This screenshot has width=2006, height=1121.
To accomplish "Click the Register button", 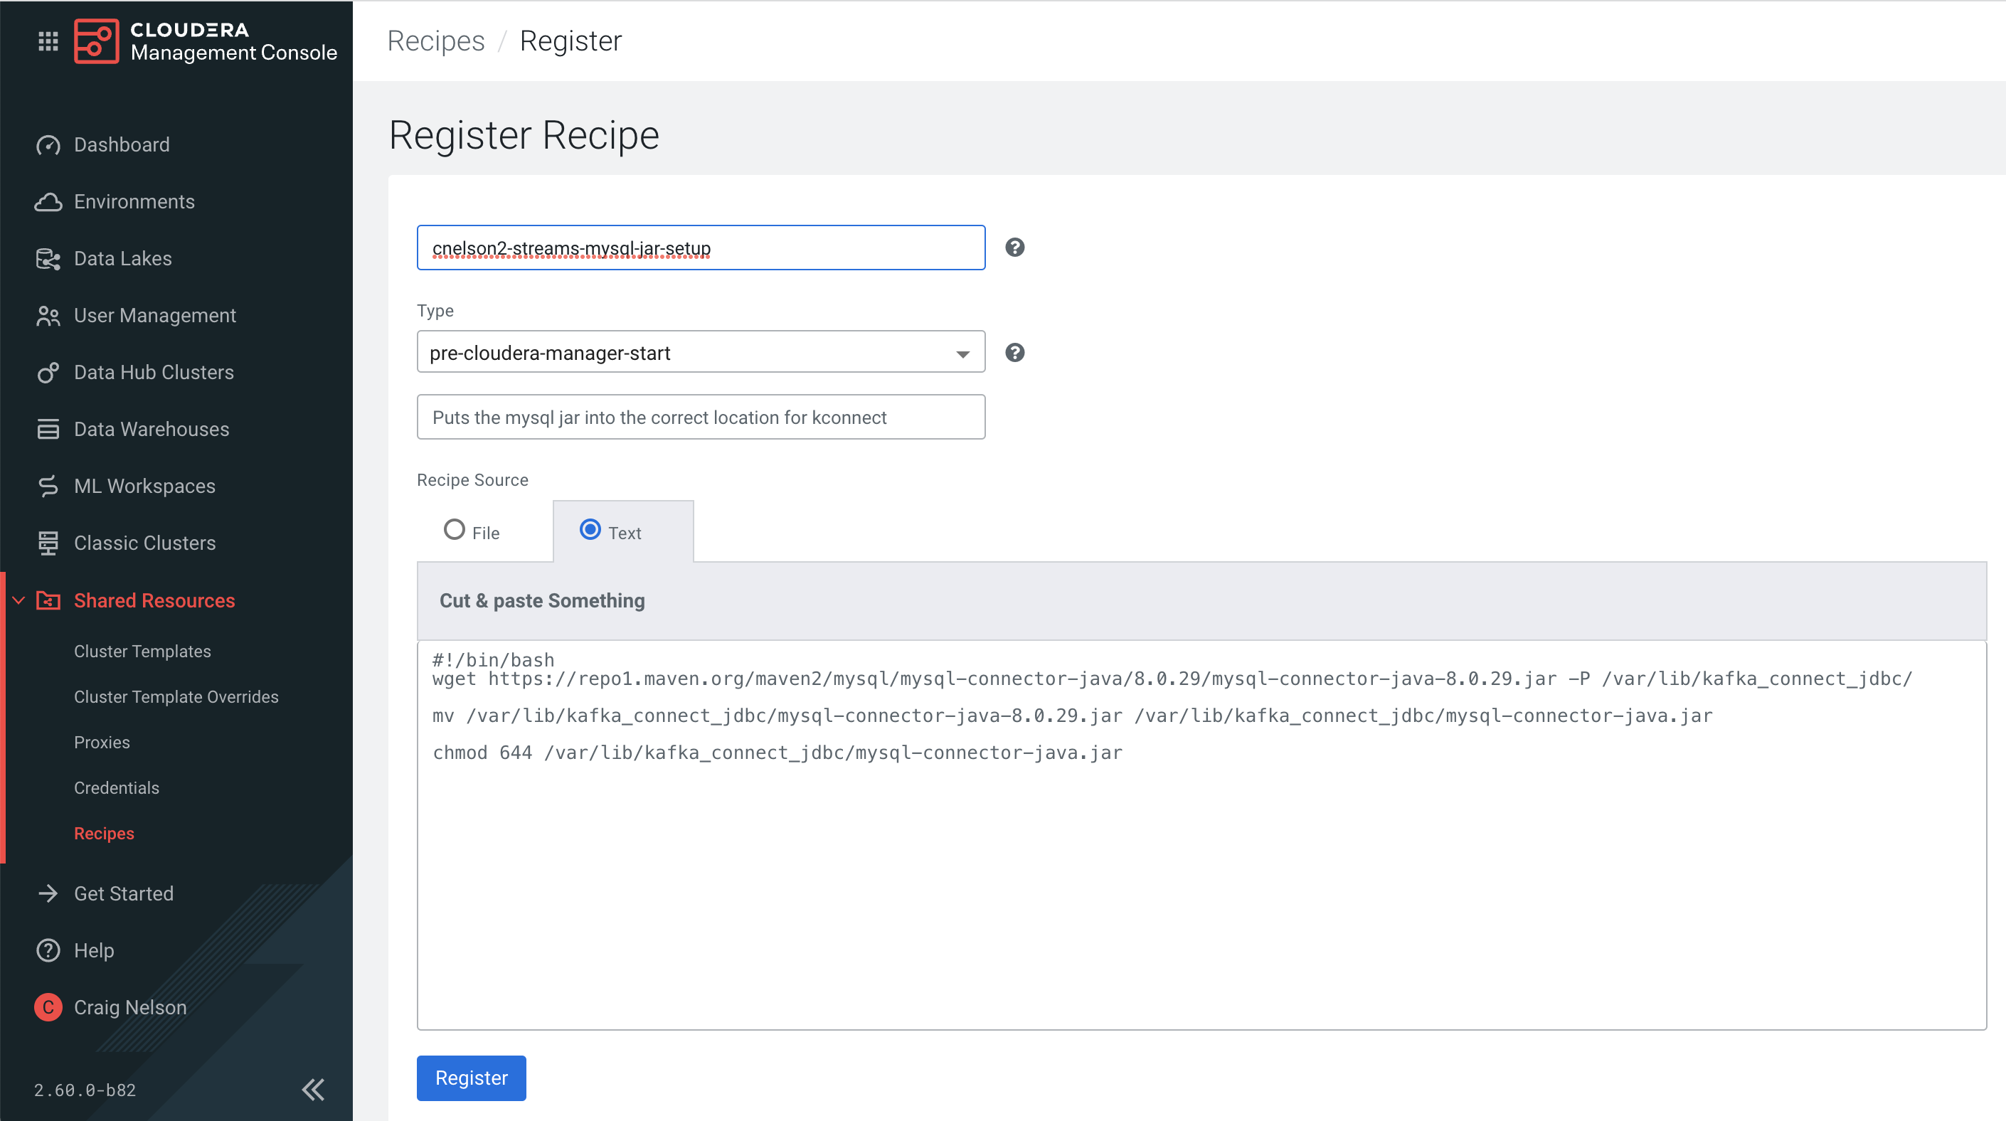I will (471, 1078).
